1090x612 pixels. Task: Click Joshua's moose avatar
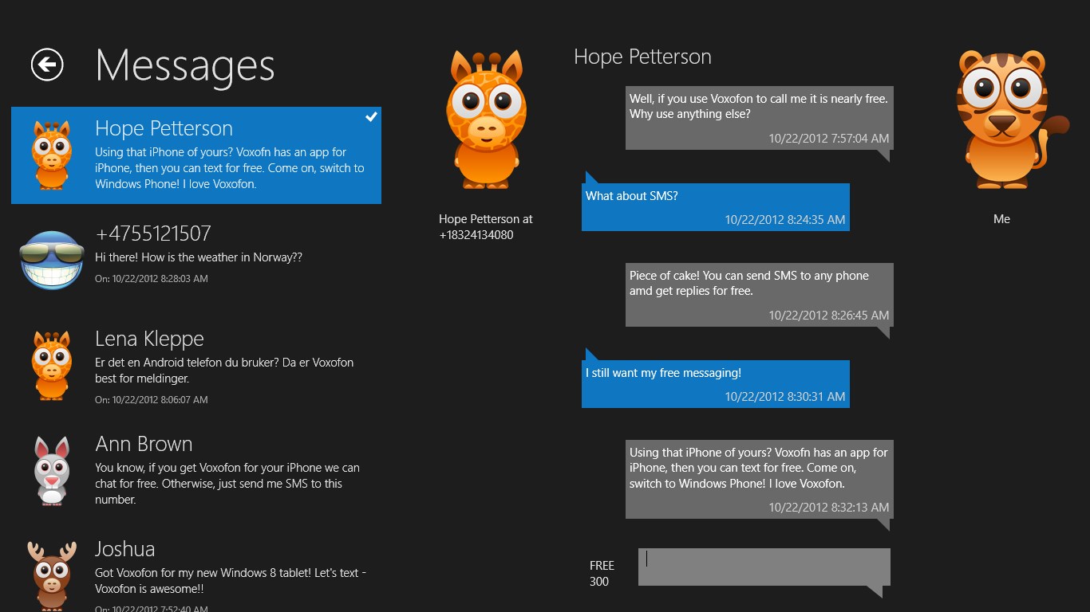point(52,574)
